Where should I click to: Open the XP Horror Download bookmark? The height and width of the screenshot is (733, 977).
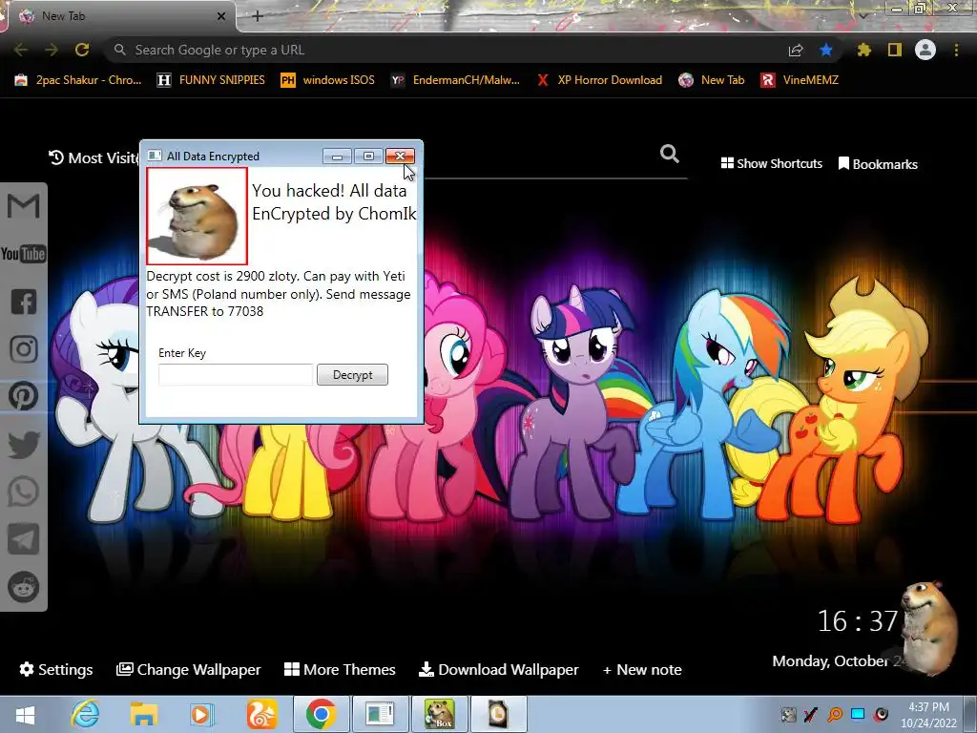(599, 80)
